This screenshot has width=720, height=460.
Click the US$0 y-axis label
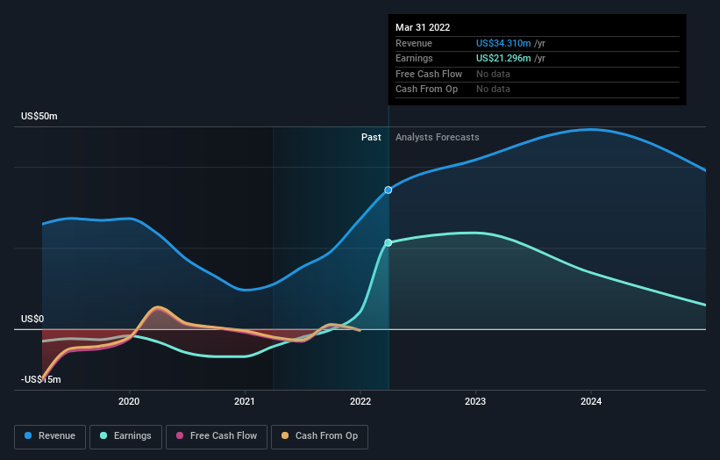[32, 319]
